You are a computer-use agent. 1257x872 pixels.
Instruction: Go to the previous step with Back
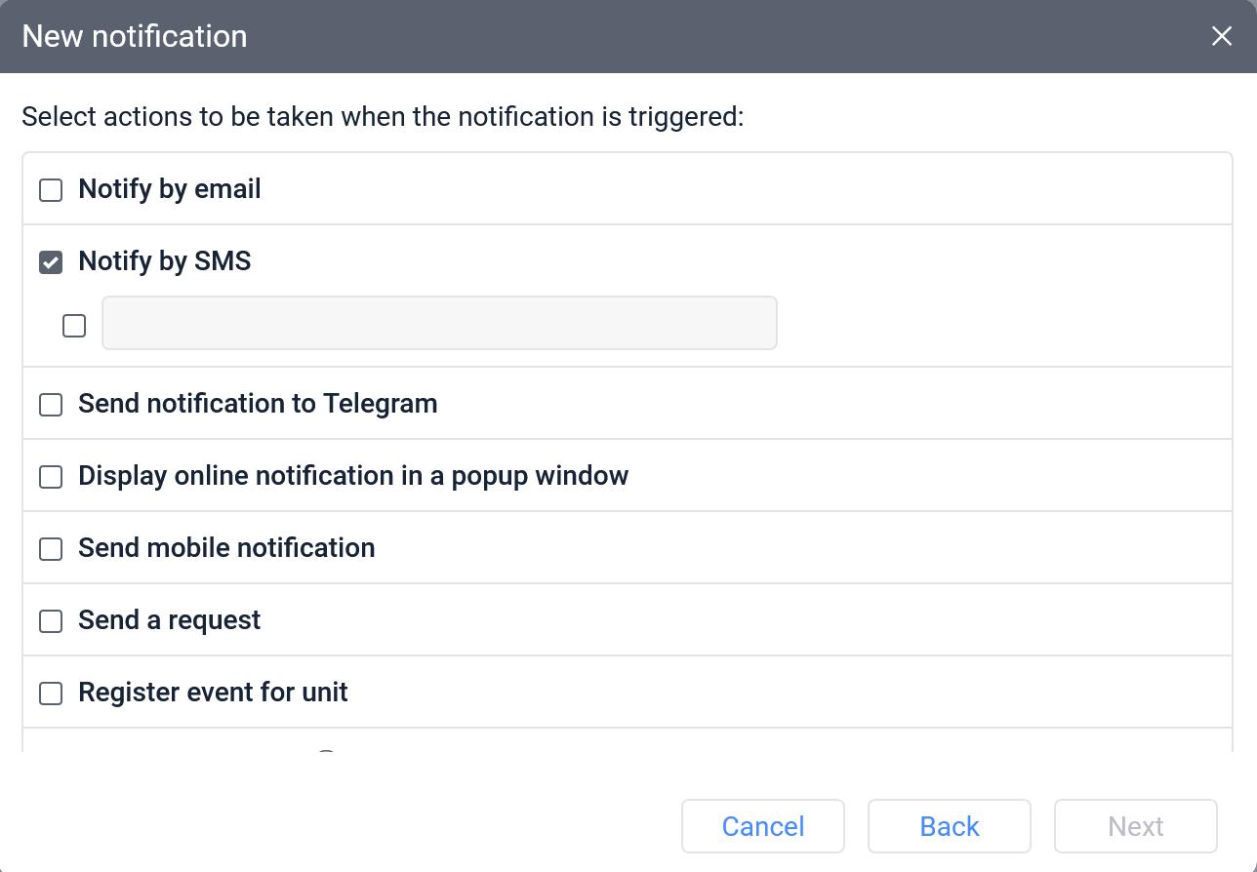pos(949,826)
